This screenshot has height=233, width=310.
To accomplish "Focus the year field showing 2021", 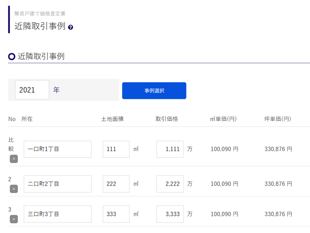I will pyautogui.click(x=32, y=90).
